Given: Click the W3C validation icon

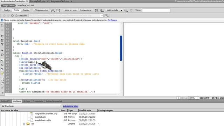Looking at the screenshot, I should (58, 10).
